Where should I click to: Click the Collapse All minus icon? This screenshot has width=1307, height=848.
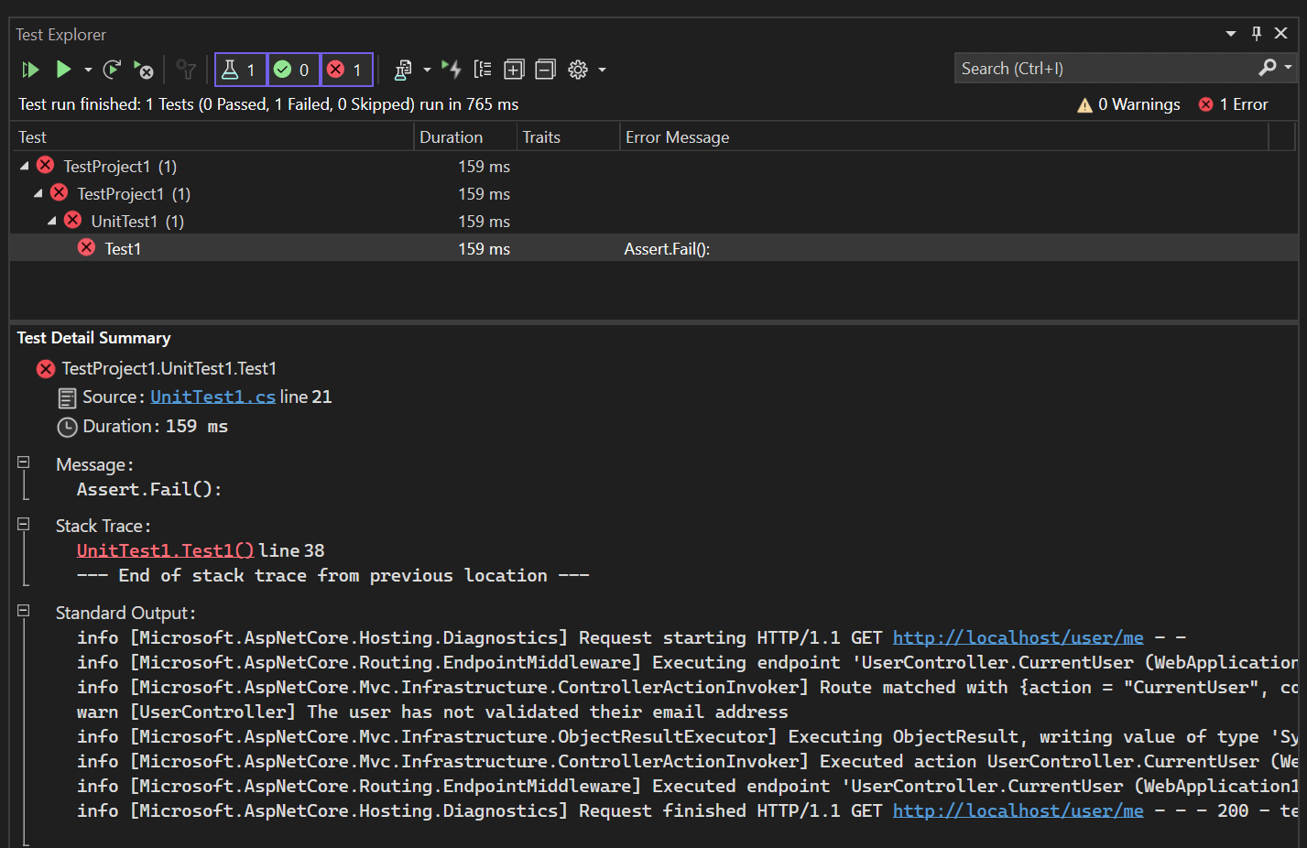pyautogui.click(x=545, y=70)
